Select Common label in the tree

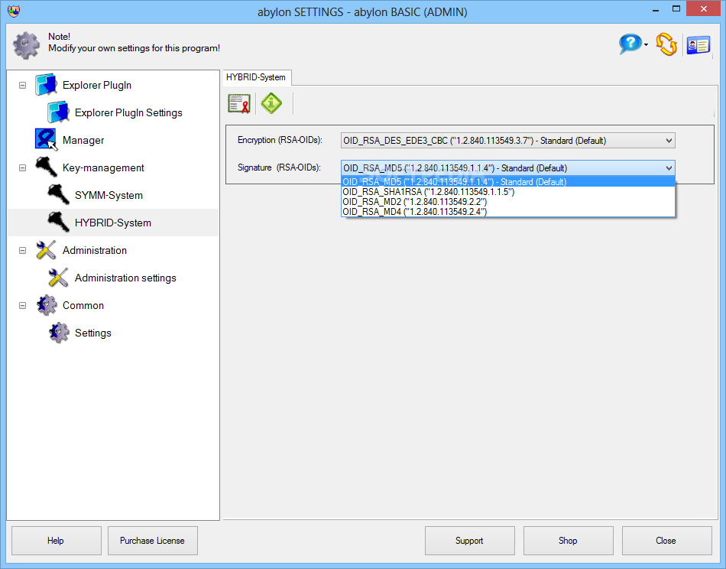(x=83, y=305)
